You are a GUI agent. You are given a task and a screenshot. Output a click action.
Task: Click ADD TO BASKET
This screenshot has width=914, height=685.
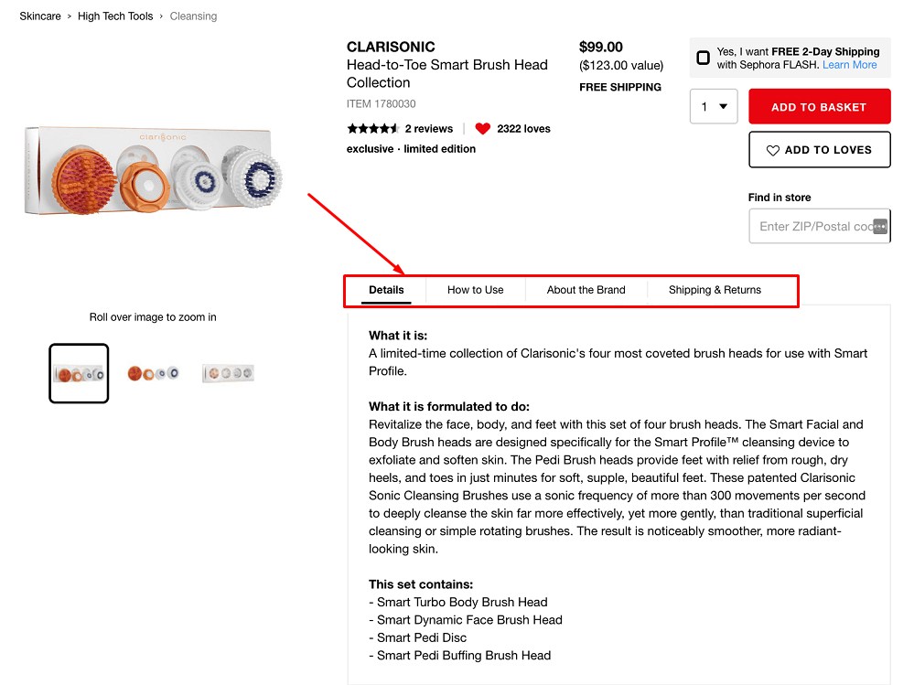click(x=819, y=106)
